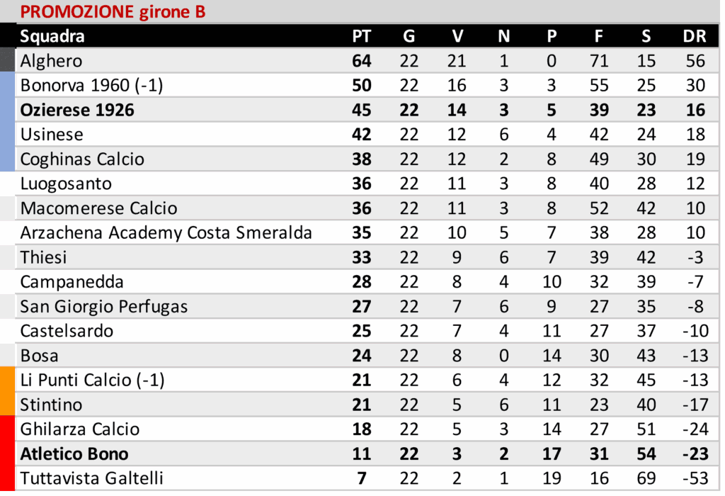This screenshot has height=496, width=725.
Task: Select the San Giorgio Perfugas row name
Action: point(103,306)
